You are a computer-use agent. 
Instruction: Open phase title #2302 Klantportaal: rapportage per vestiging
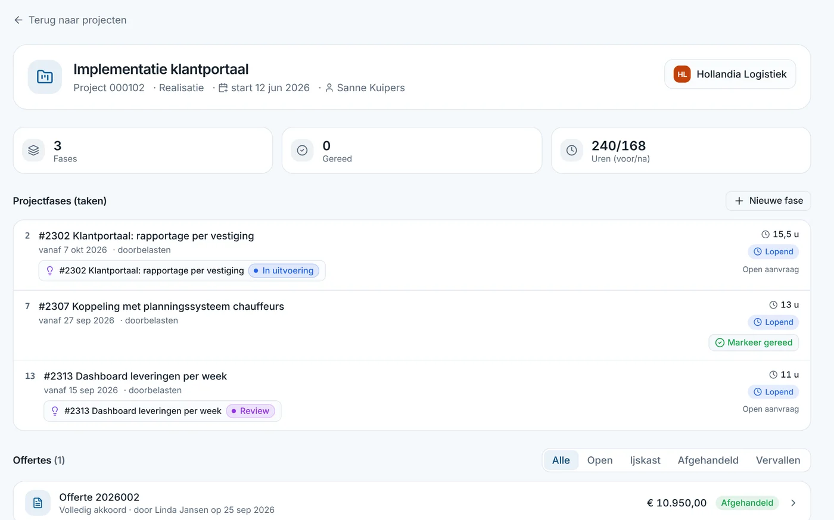pyautogui.click(x=146, y=236)
